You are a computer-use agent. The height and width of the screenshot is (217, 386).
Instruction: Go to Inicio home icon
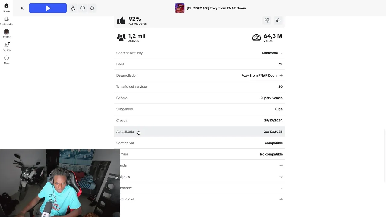[6, 8]
